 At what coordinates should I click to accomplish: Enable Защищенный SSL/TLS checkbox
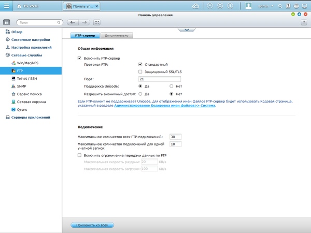pos(140,71)
